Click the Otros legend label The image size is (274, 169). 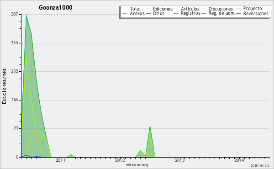point(158,13)
